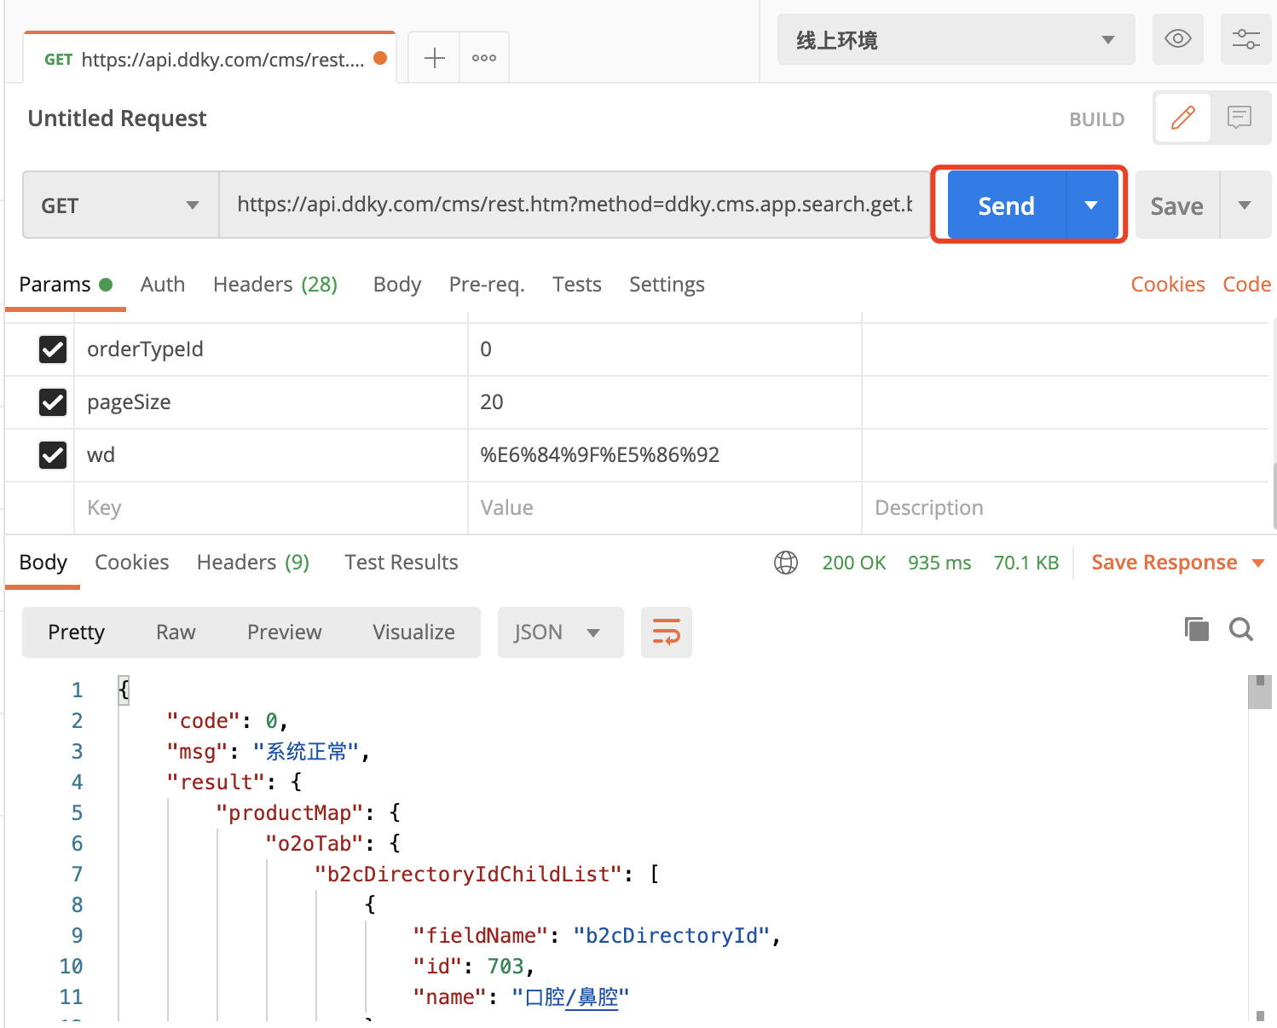Click the "b2cDirectoryIdChildList" key in response

click(x=470, y=875)
